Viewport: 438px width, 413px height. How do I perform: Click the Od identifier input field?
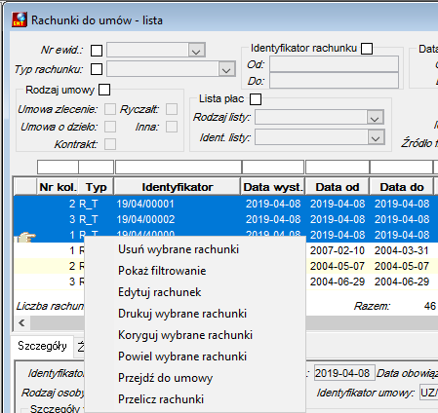[x=334, y=64]
